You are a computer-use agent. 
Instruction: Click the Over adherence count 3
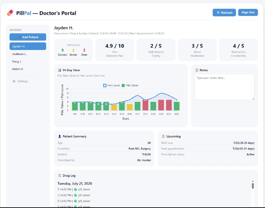(84, 50)
